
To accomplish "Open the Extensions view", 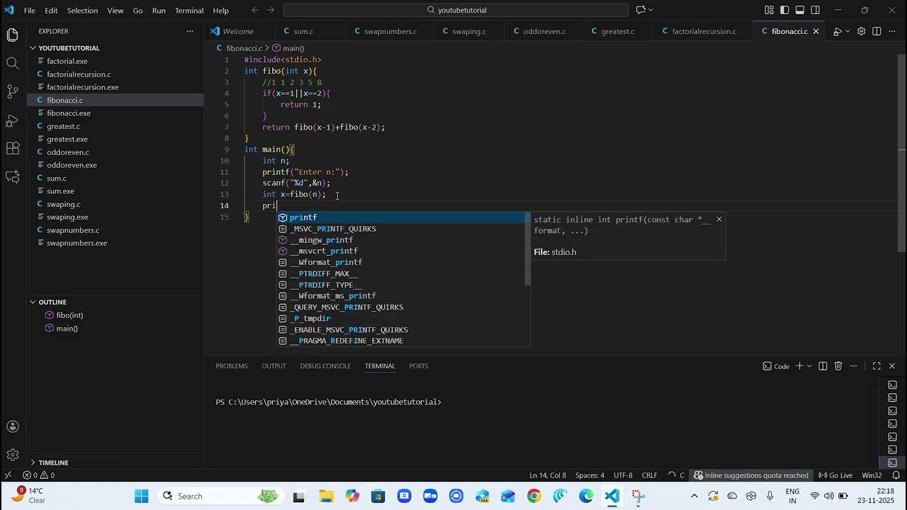I will [x=12, y=148].
